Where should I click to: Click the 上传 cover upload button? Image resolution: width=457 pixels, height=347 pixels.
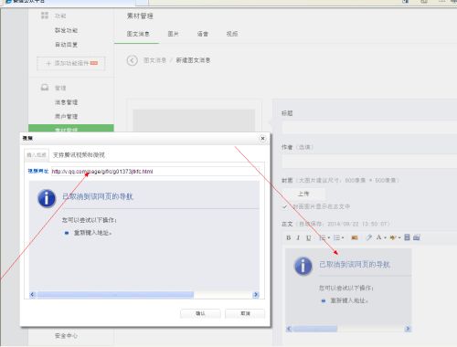pyautogui.click(x=303, y=194)
